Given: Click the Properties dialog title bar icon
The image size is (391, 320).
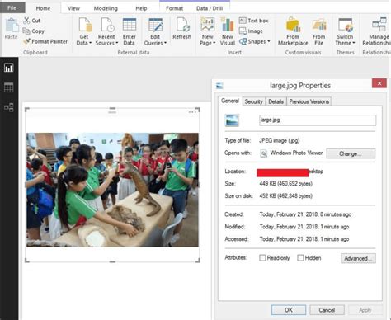Looking at the screenshot, I should click(219, 86).
